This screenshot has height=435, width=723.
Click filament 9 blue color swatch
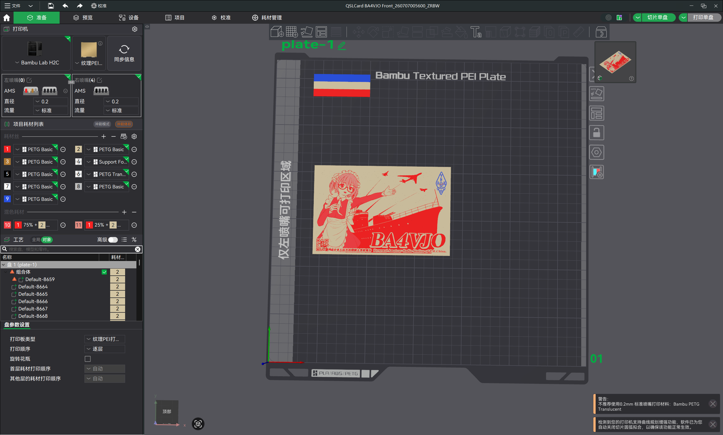pyautogui.click(x=7, y=199)
